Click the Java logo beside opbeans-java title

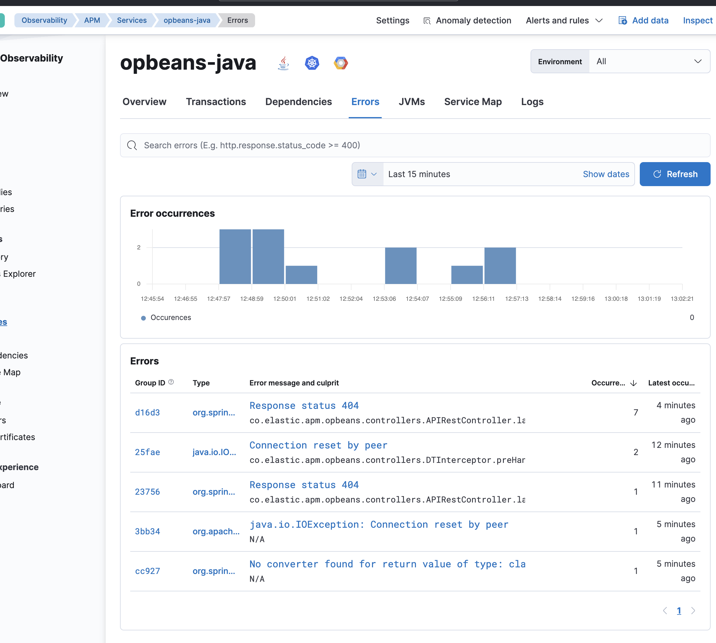pos(283,63)
